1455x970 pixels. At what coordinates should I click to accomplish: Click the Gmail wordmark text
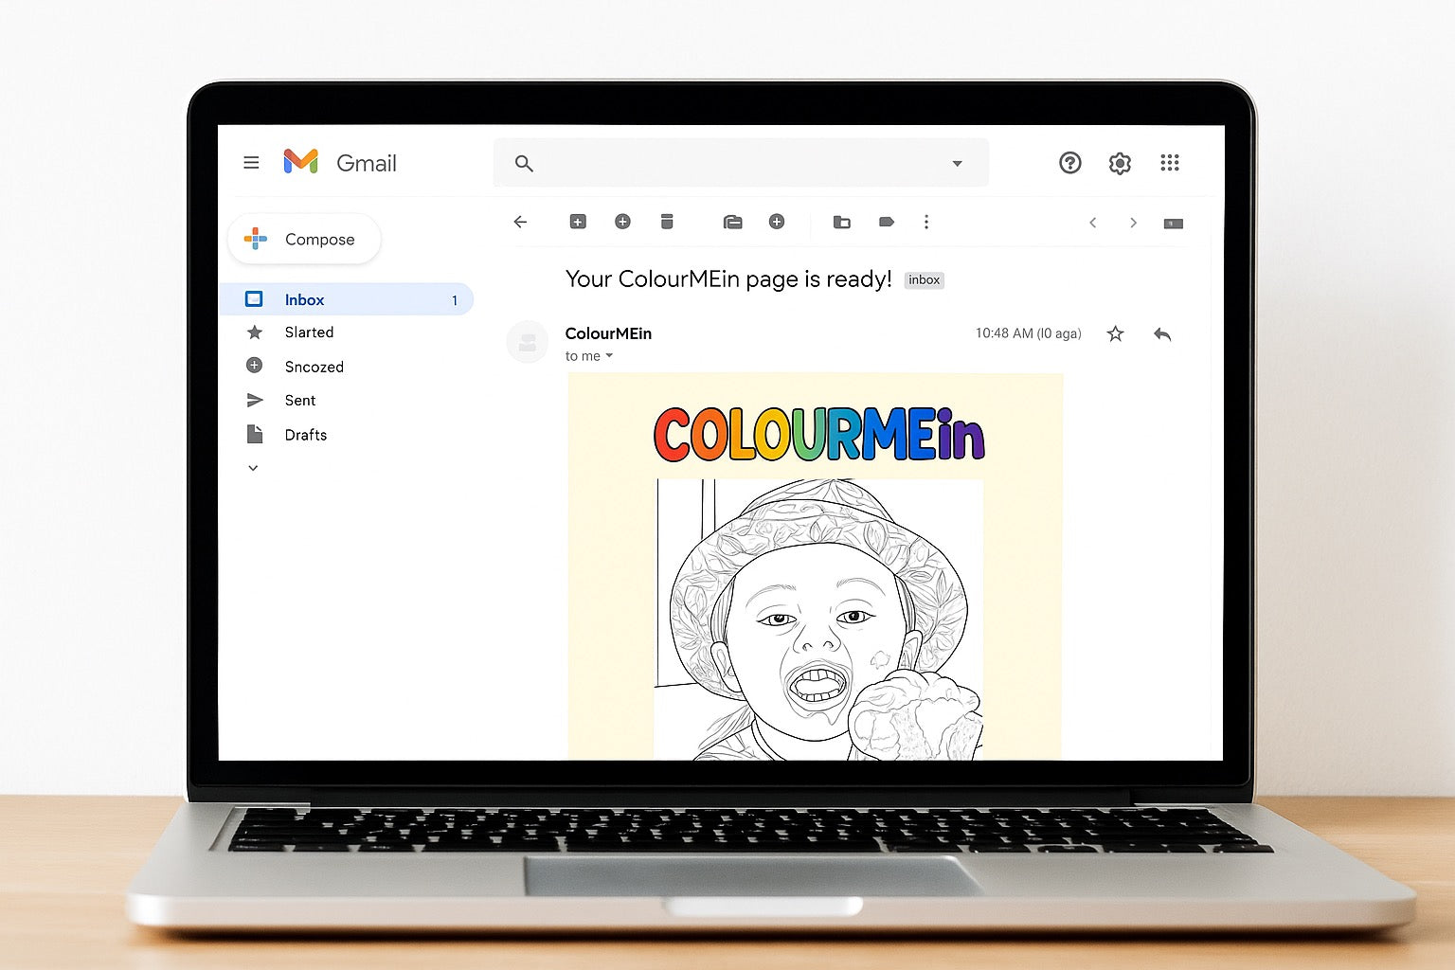[x=367, y=163]
